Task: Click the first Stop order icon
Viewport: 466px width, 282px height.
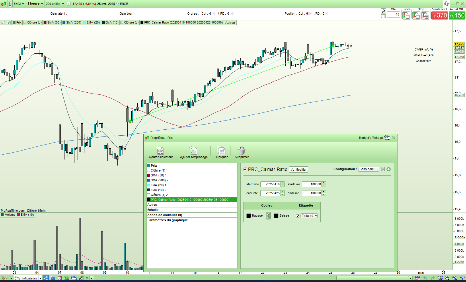Action: 416,15
